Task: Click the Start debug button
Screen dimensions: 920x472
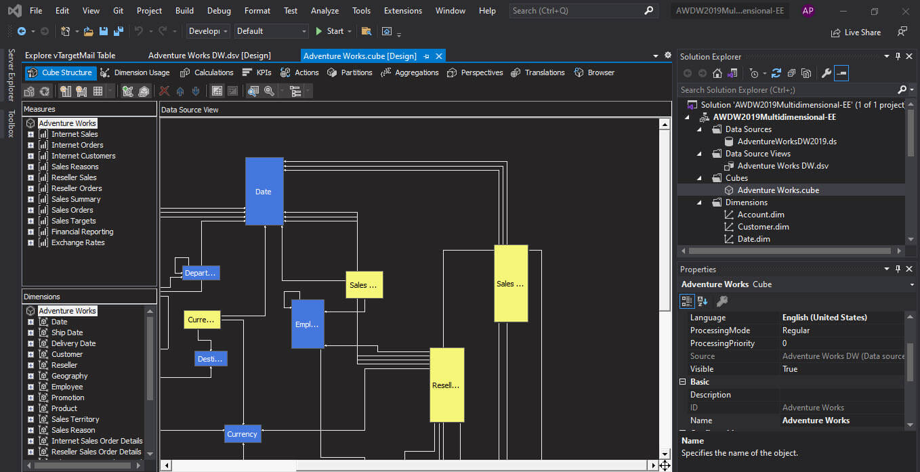Action: click(x=329, y=31)
